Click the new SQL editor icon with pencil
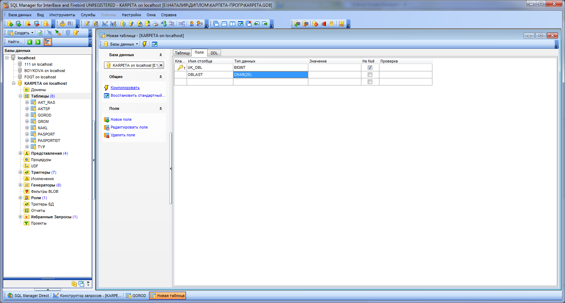Screen dimensions: 565x303 (x=87, y=24)
